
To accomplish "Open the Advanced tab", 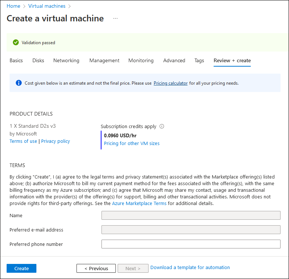I will coord(174,60).
